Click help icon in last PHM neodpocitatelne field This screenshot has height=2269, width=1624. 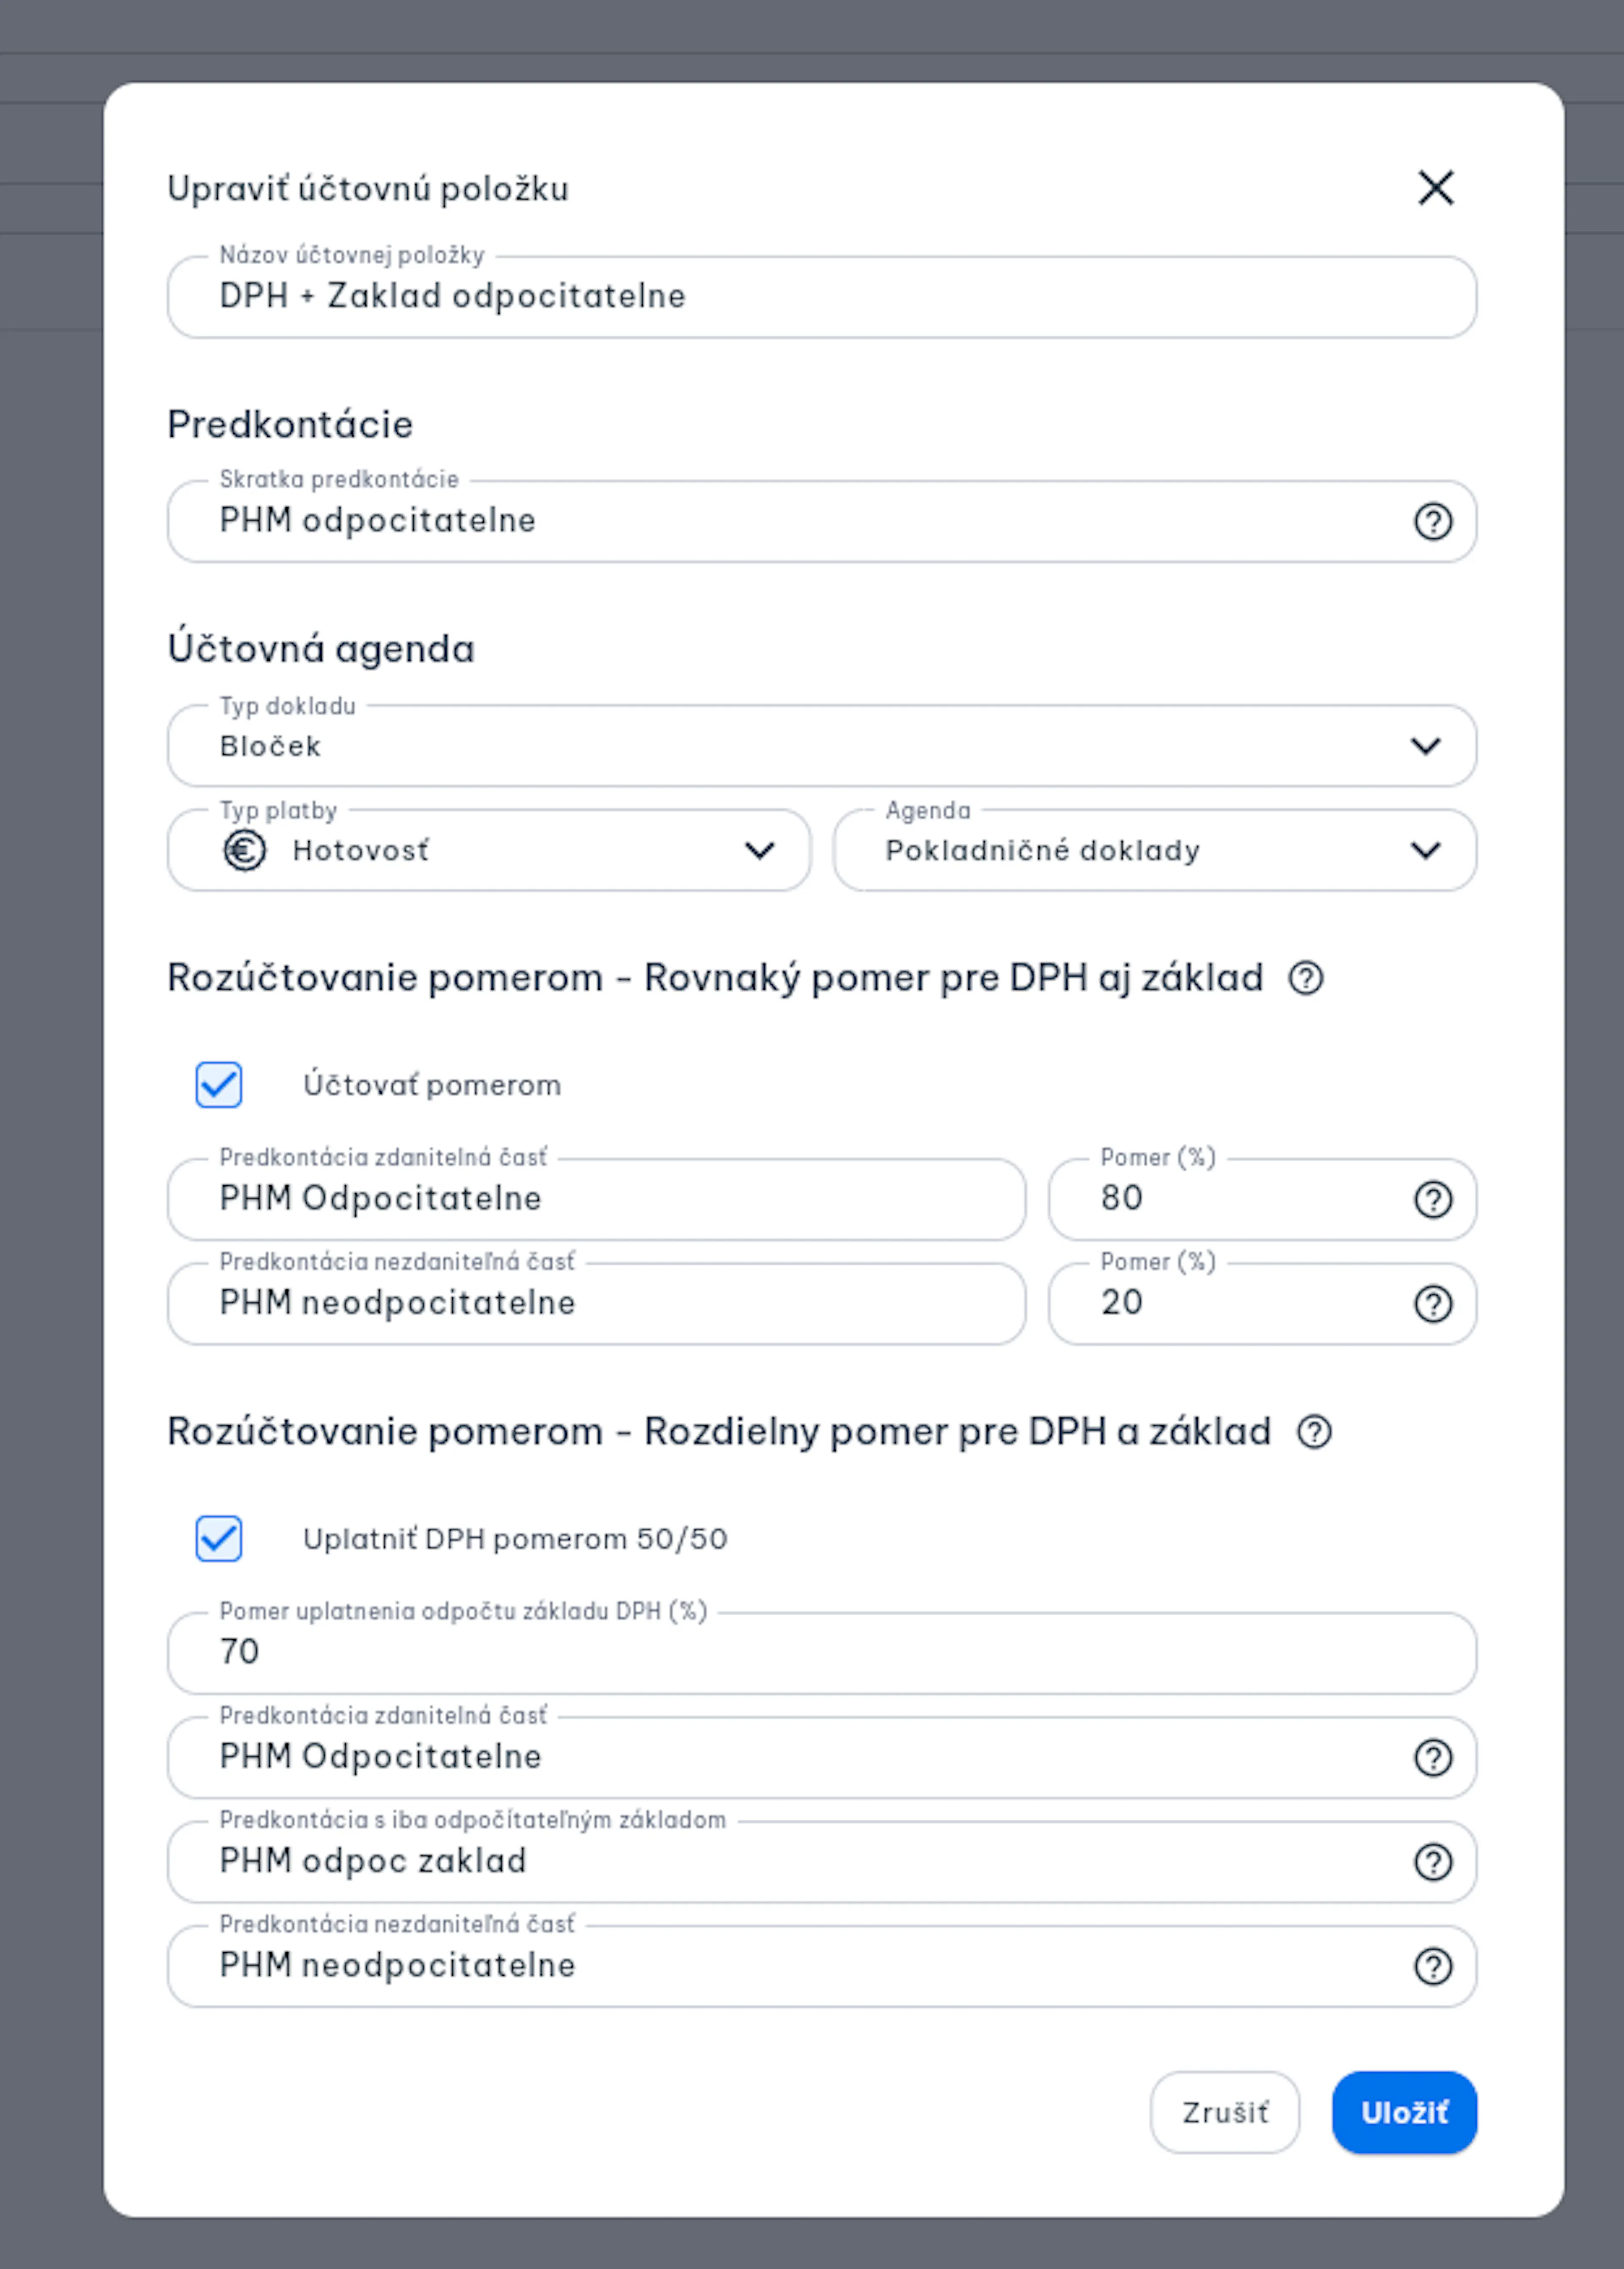[x=1432, y=1966]
